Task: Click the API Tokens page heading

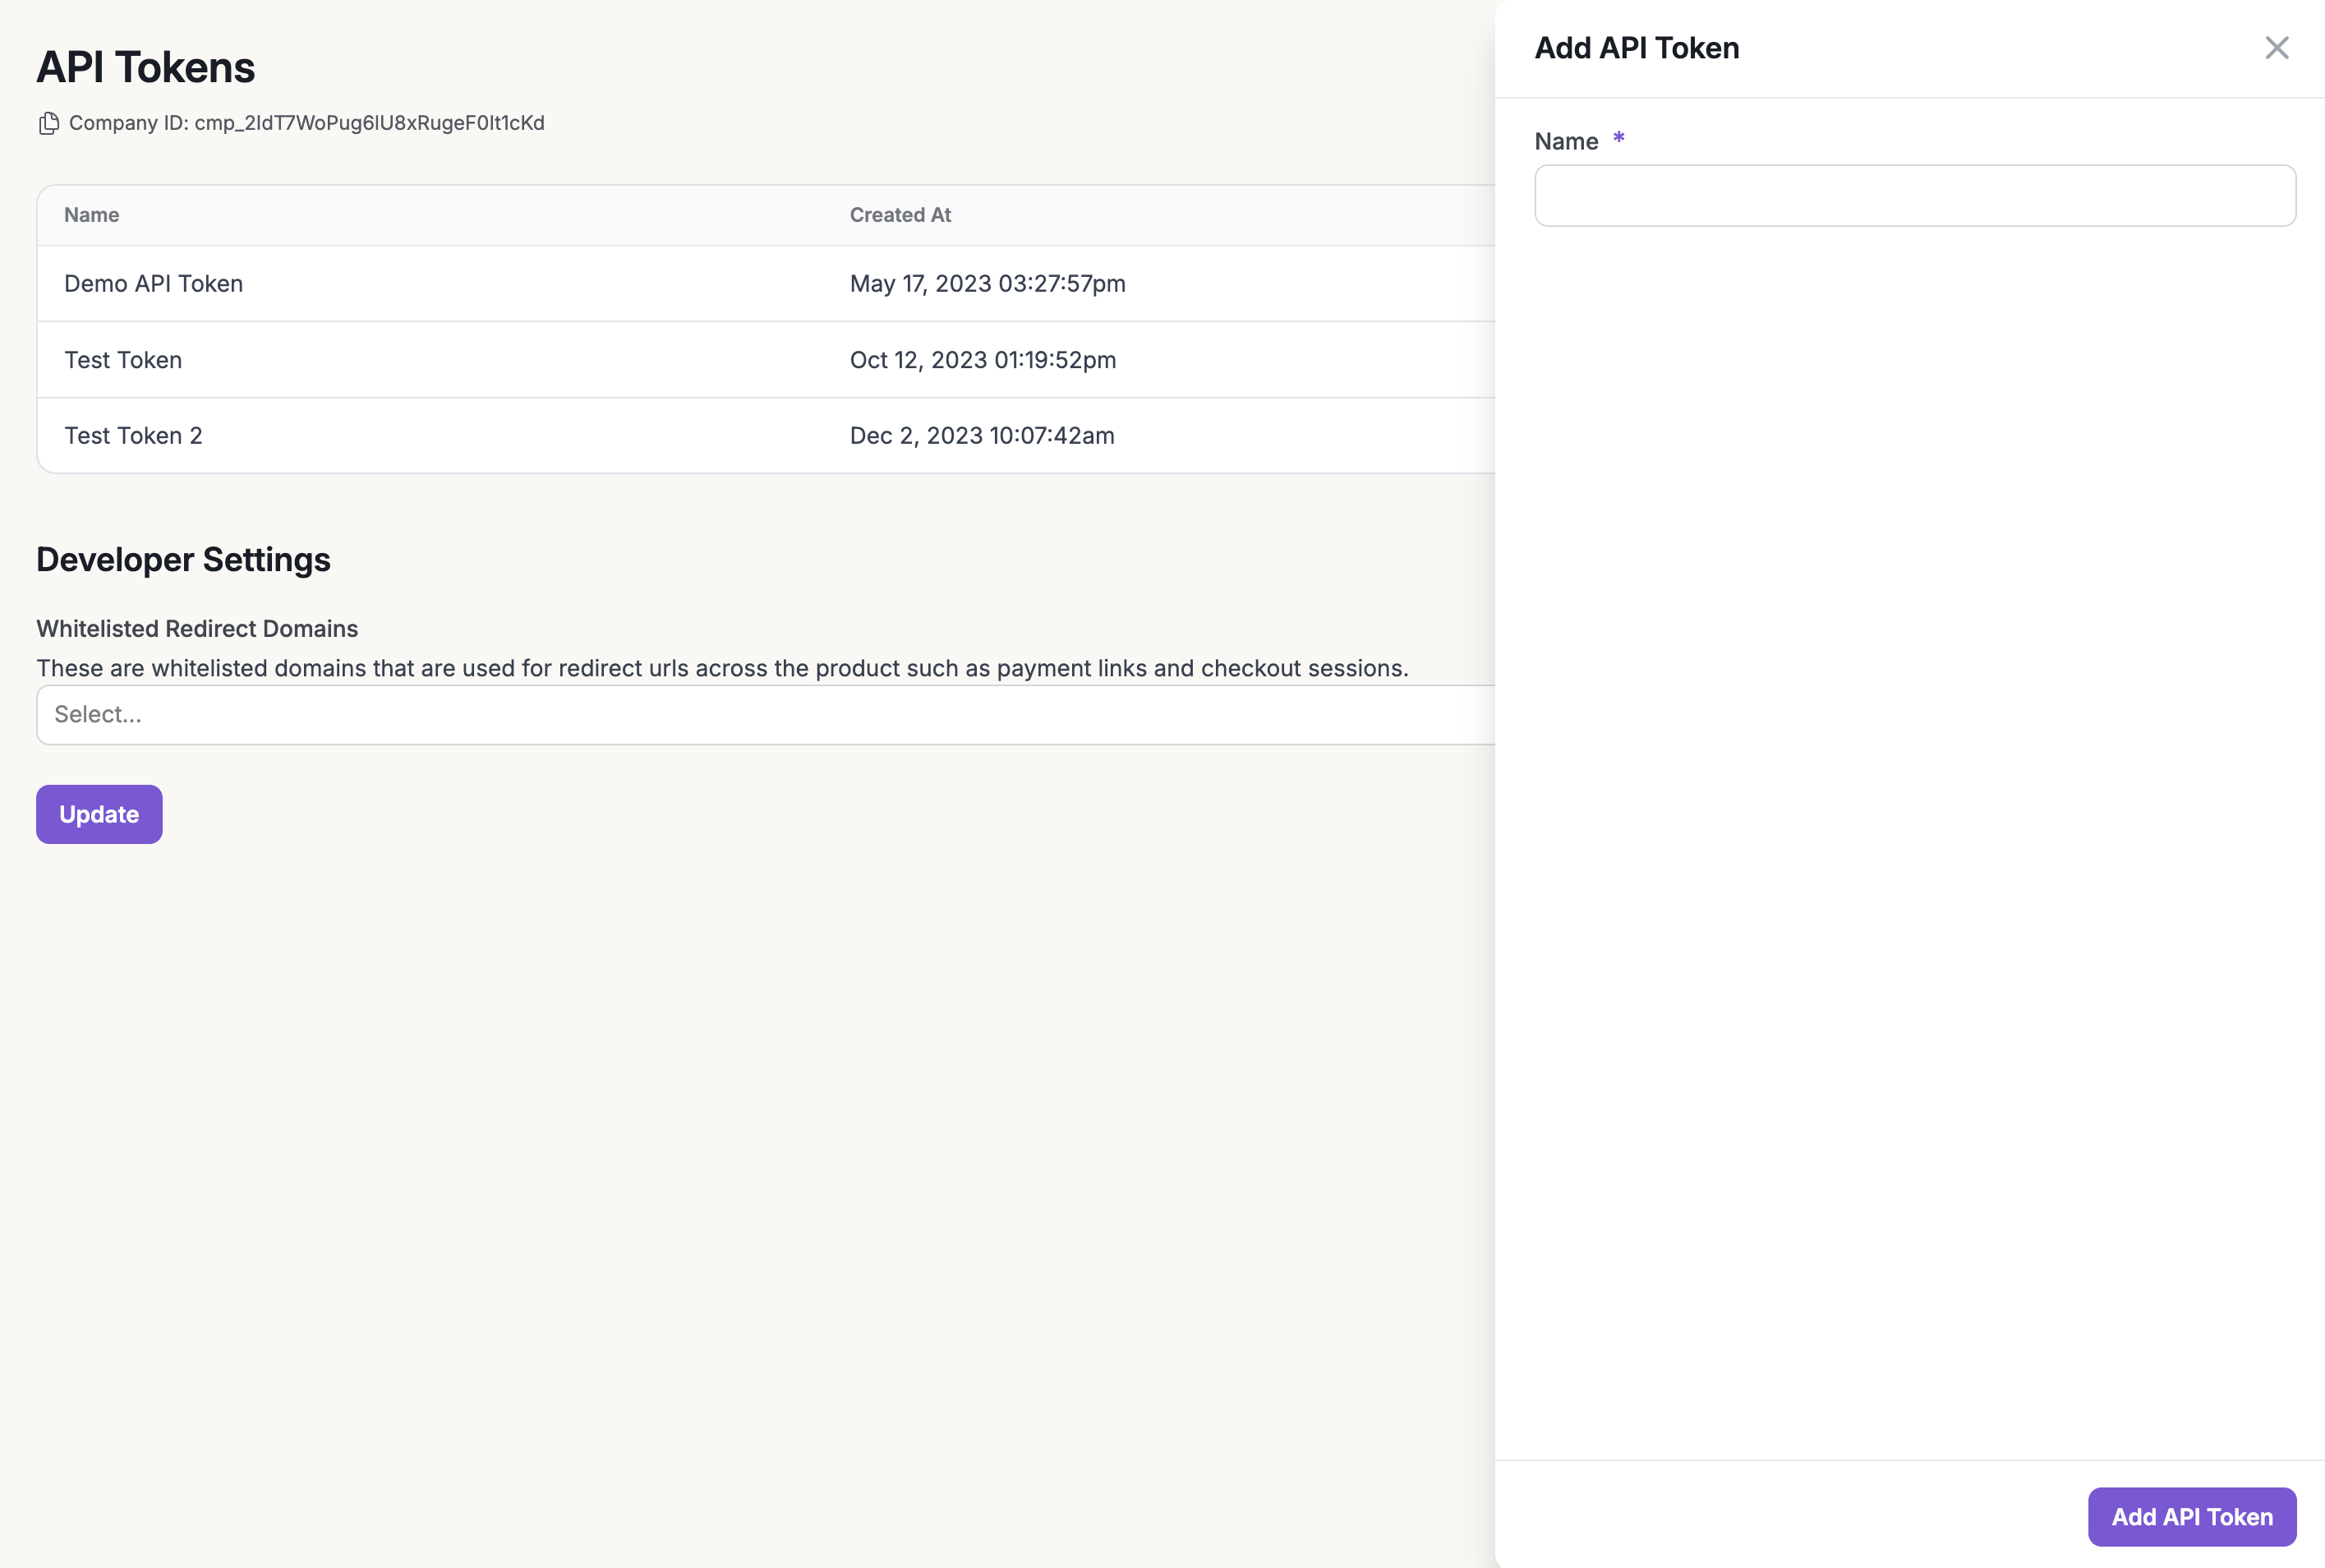Action: pyautogui.click(x=146, y=68)
